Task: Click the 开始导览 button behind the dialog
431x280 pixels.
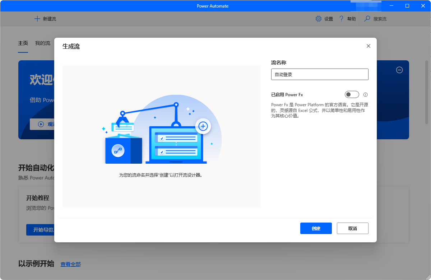Action: click(40, 230)
